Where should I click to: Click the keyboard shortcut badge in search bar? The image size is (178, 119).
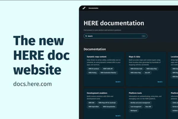tap(143, 36)
